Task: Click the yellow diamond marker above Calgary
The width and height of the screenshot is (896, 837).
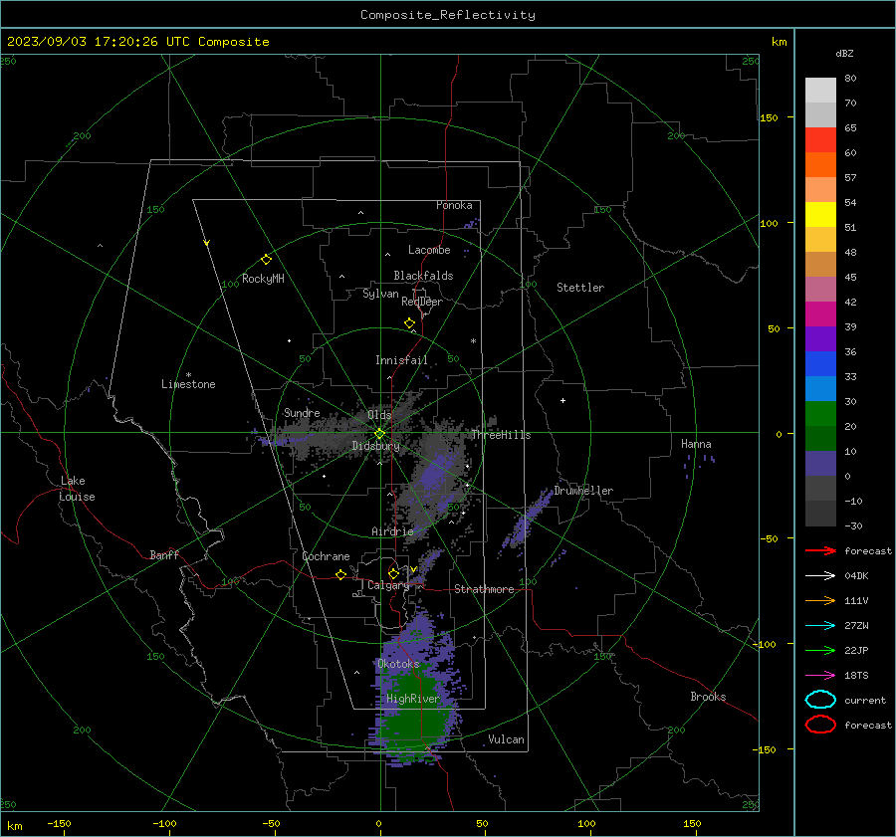Action: [393, 573]
